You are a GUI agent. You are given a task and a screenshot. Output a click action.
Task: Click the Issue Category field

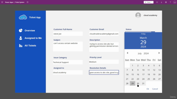tap(68, 62)
